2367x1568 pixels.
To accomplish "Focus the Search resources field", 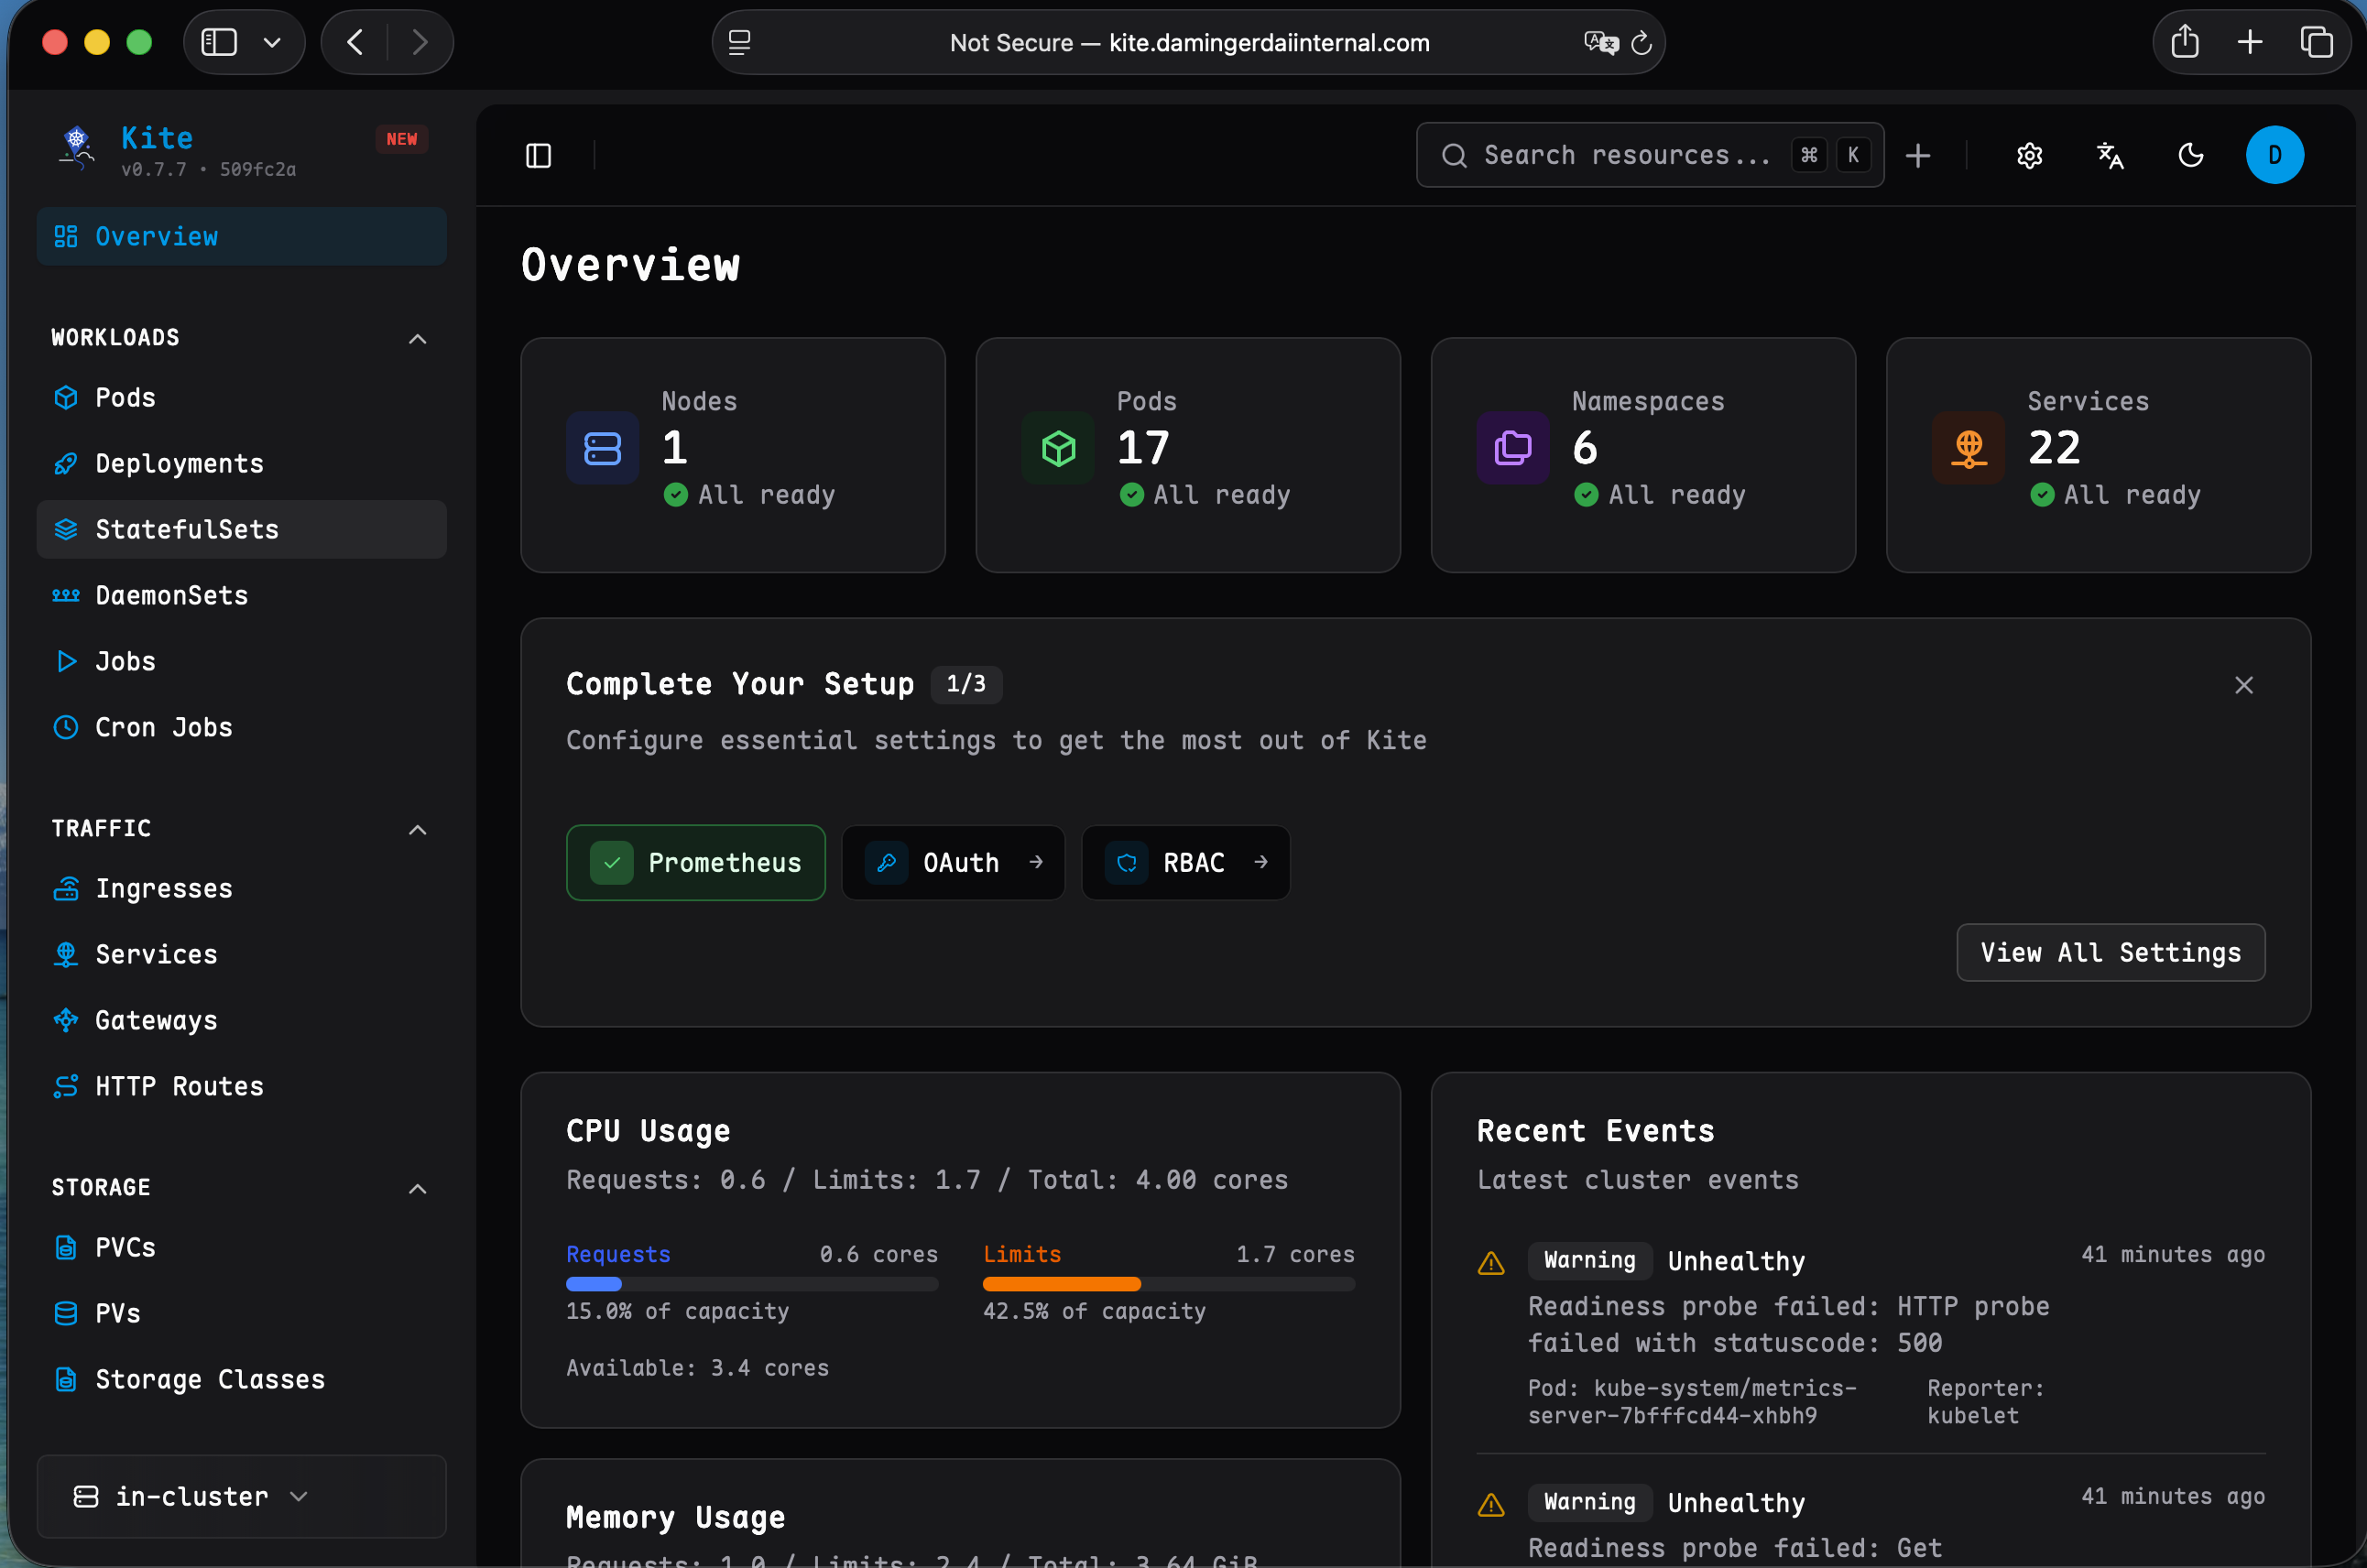I will click(x=1625, y=155).
